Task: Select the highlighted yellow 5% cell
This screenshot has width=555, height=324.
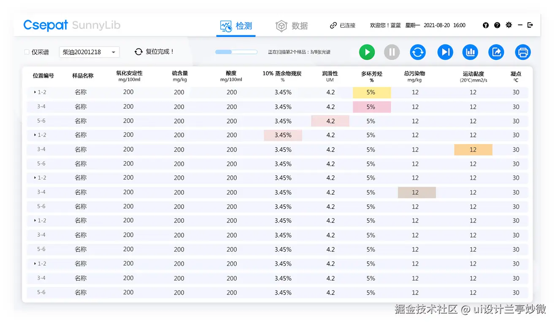Action: (371, 92)
